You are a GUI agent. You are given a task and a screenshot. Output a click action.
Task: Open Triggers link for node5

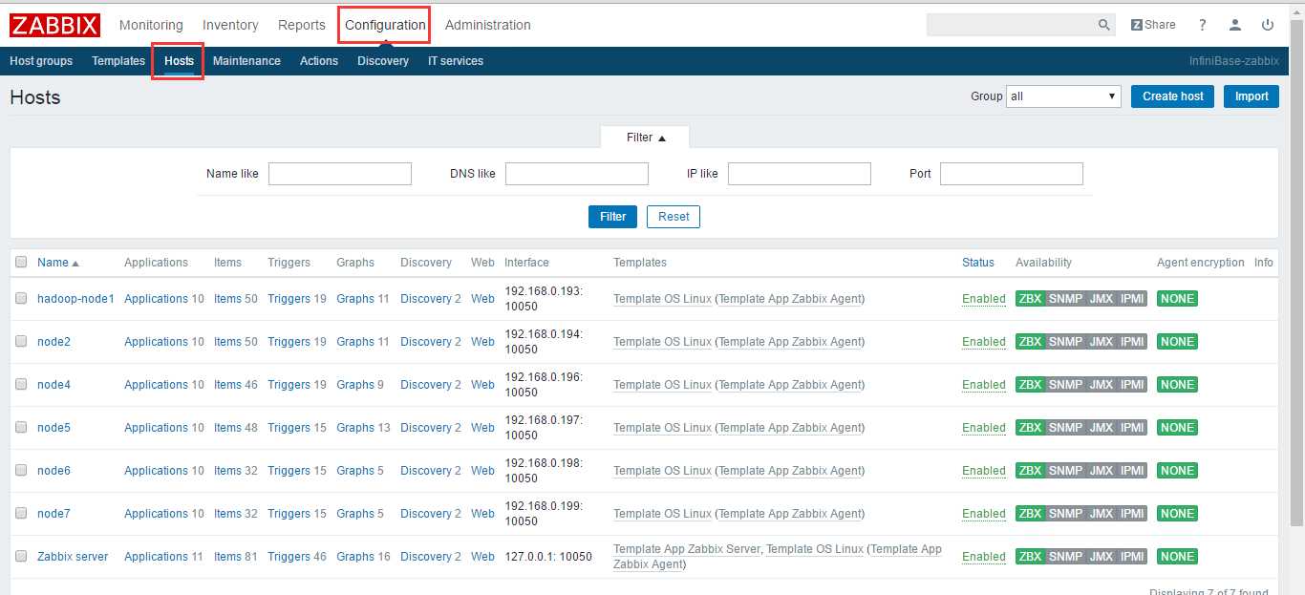click(x=289, y=428)
